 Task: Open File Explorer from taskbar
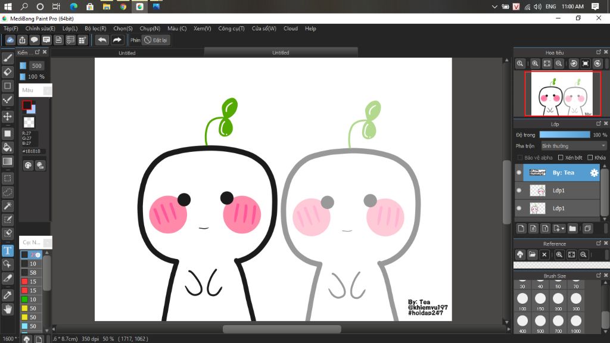(106, 7)
